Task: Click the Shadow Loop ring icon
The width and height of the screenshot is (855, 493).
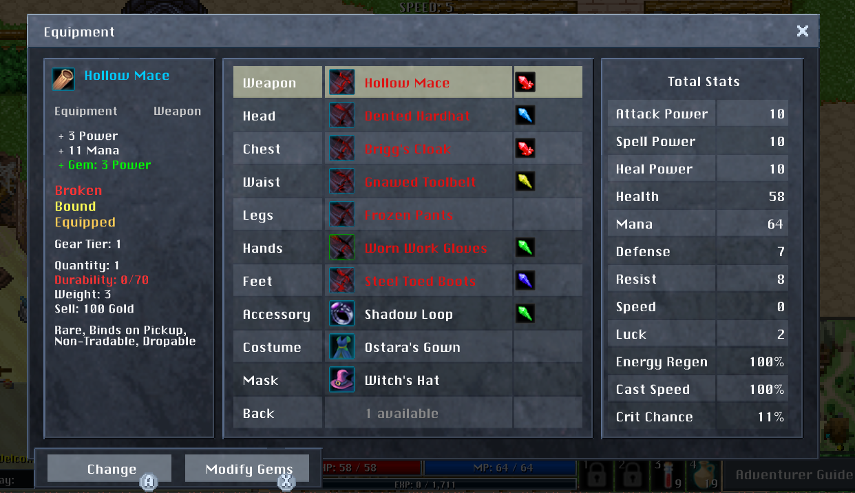Action: tap(342, 314)
